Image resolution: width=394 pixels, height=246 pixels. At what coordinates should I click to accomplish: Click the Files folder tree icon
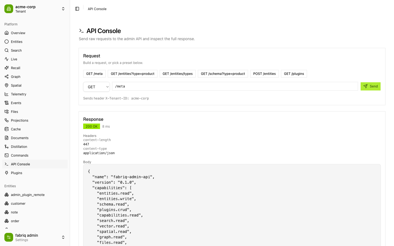pos(7,112)
